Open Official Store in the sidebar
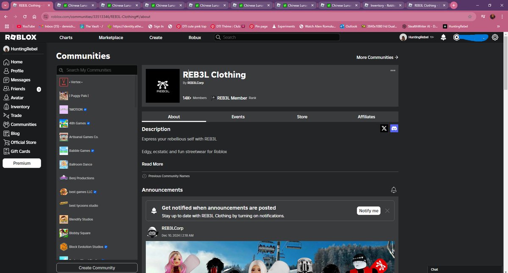Screen dimensions: 508x273 19,142
